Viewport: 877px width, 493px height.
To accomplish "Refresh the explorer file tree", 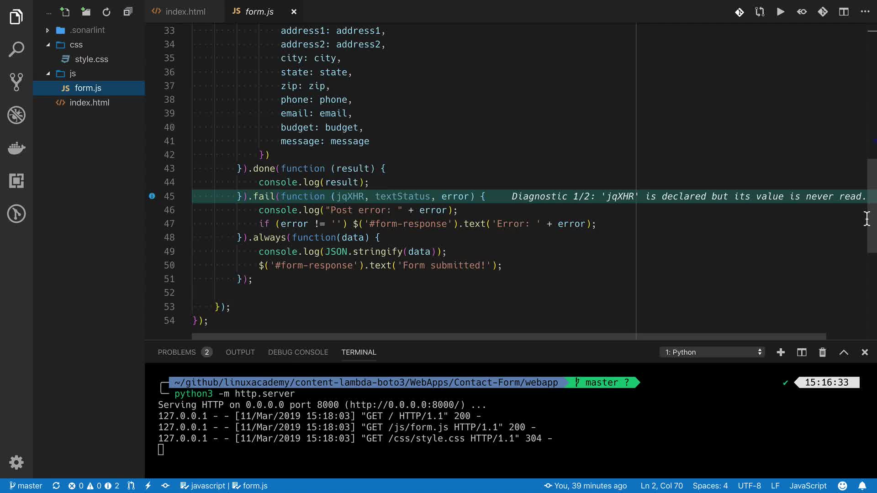I will (106, 12).
